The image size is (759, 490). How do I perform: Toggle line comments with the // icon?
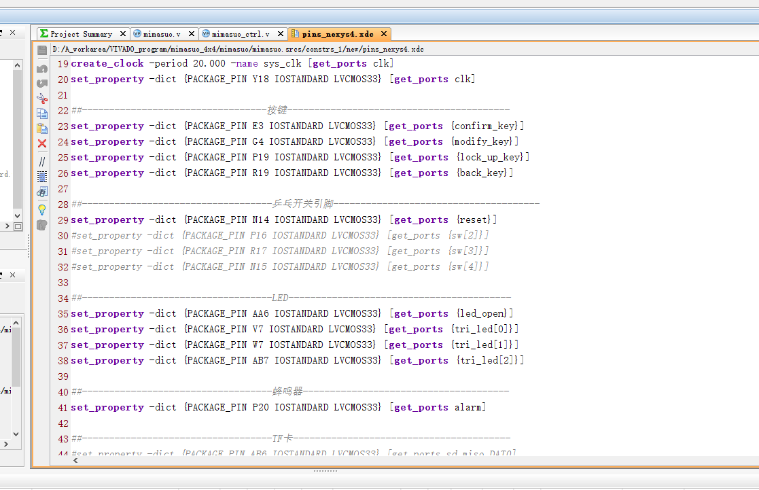[42, 161]
